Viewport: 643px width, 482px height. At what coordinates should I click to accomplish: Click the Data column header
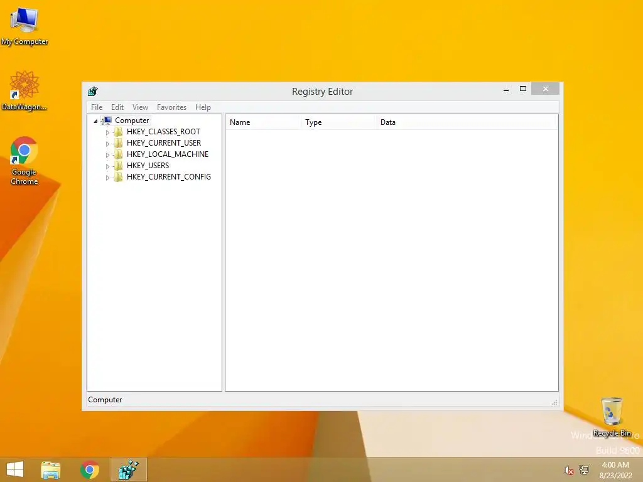pos(467,122)
